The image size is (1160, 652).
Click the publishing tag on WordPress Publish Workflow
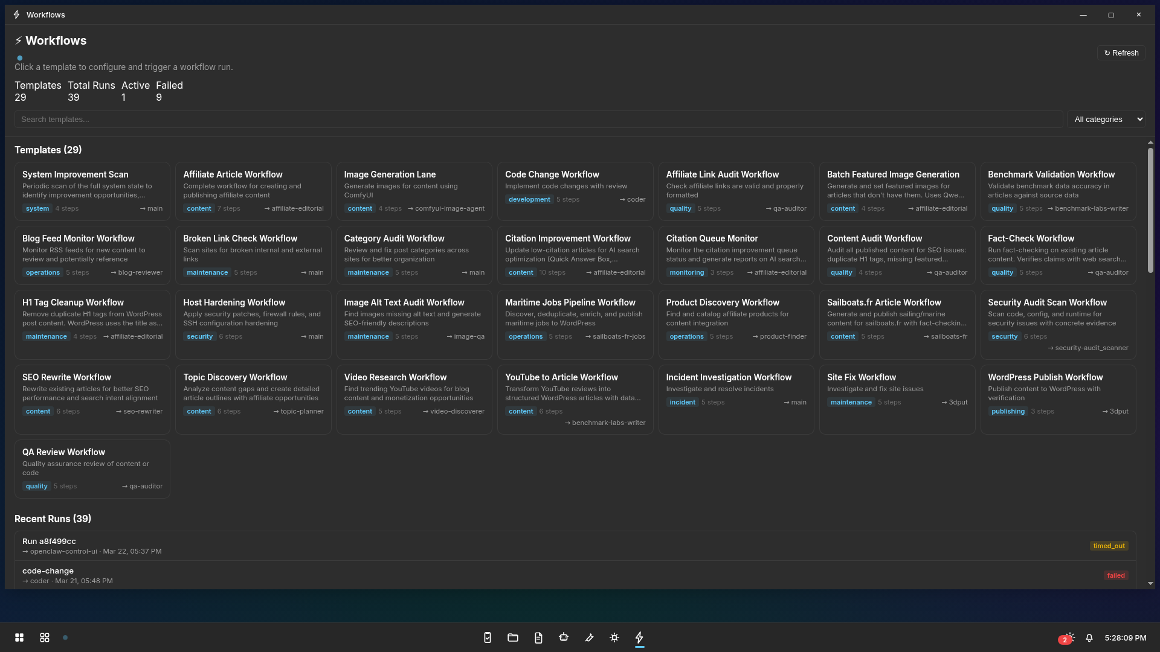(1008, 411)
